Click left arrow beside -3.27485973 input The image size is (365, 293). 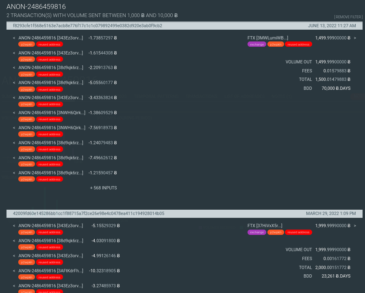pyautogui.click(x=14, y=286)
